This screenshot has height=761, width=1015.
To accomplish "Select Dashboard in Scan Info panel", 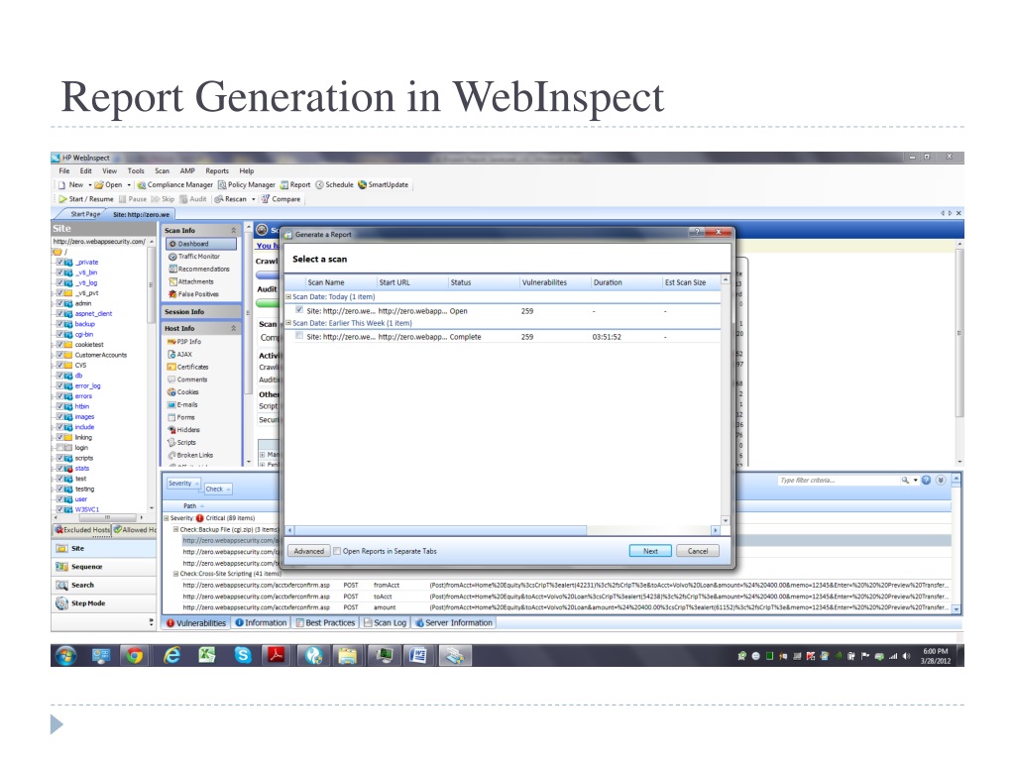I will pyautogui.click(x=201, y=244).
